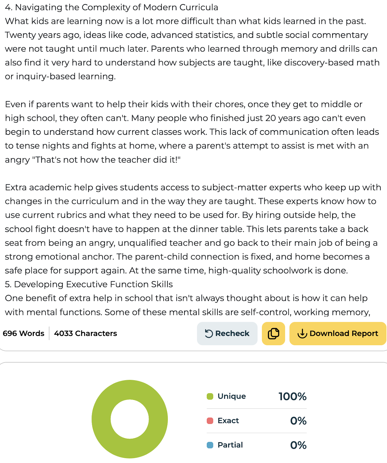Copy the text with the copy icon

click(x=273, y=333)
